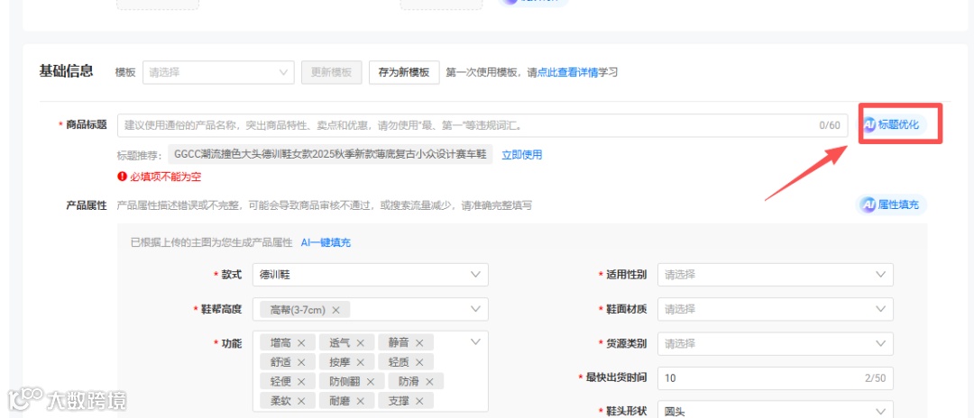
Task: Open the 鞋头形状 dropdown showing 圆头
Action: [776, 412]
